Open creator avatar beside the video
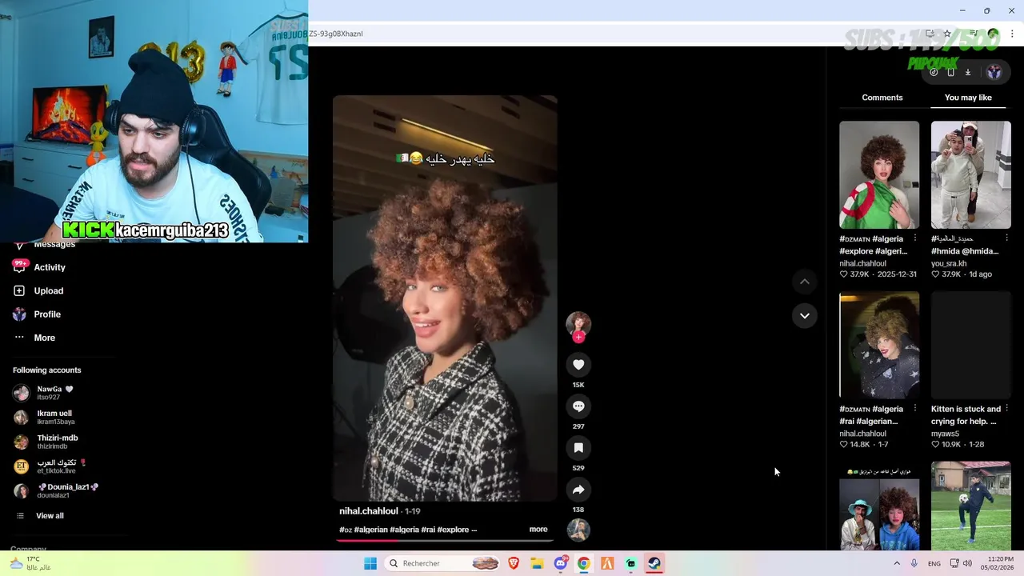Viewport: 1024px width, 576px height. click(578, 323)
